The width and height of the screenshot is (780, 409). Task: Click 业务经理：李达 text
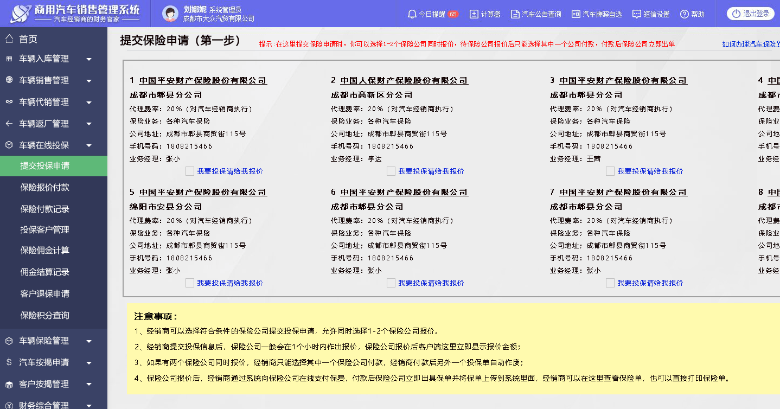(x=356, y=158)
